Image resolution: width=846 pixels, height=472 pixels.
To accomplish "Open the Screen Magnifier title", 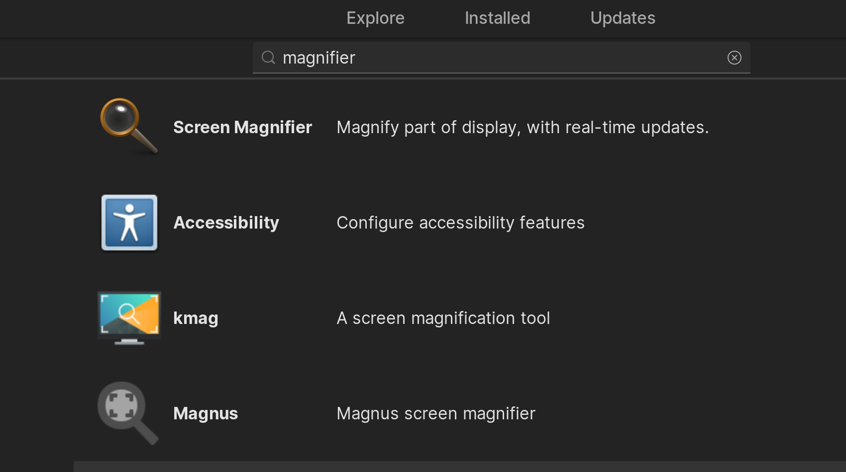I will click(x=243, y=127).
